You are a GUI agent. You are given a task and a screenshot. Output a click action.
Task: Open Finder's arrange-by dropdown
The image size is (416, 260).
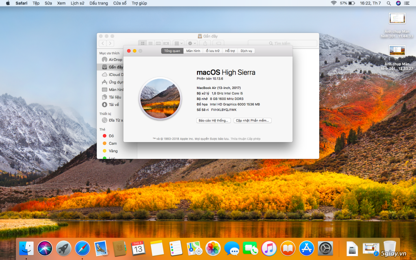[x=179, y=43]
